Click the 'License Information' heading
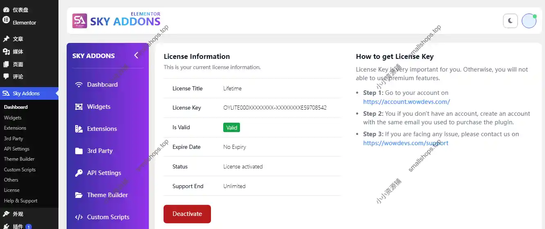The height and width of the screenshot is (229, 545). (197, 56)
